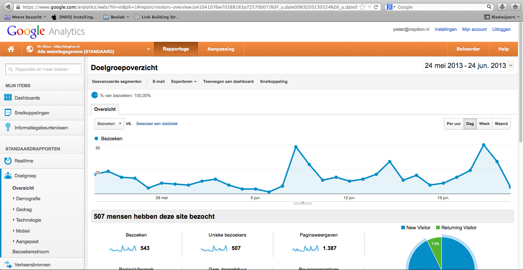This screenshot has width=523, height=270.
Task: Switch graph interval to Week
Action: (x=484, y=124)
